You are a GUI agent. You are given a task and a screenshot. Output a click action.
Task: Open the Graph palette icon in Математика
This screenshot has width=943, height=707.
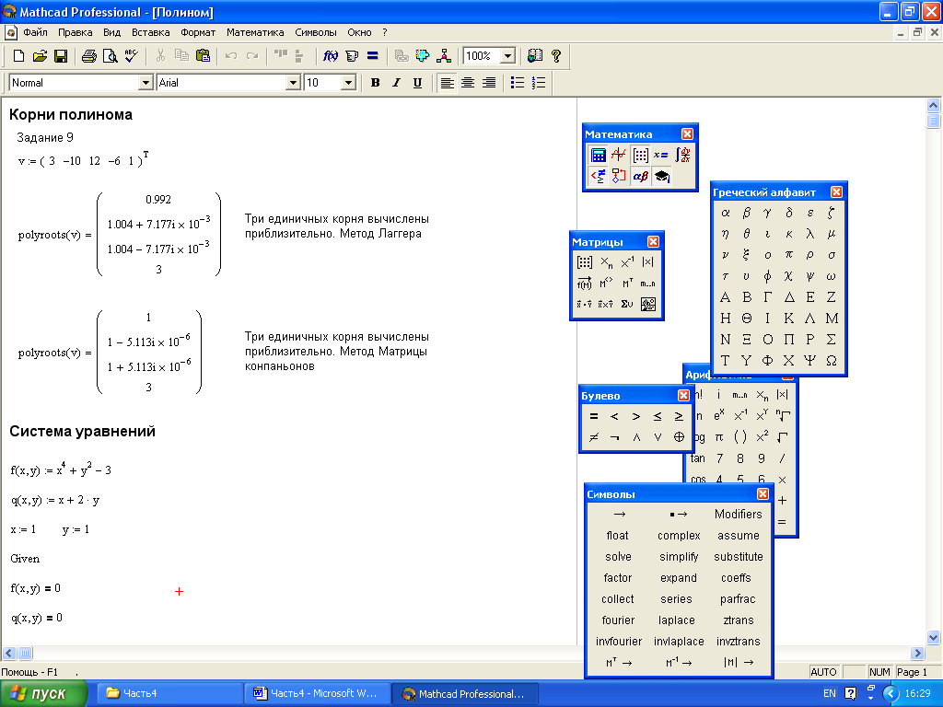pyautogui.click(x=619, y=155)
